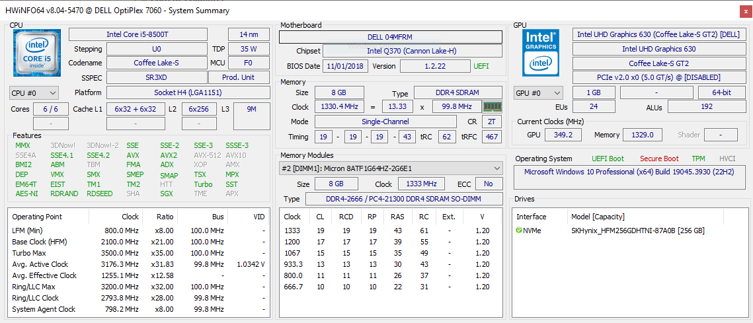Expand the memory module DIMM1 dropdown
Image resolution: width=753 pixels, height=323 pixels.
[x=391, y=168]
